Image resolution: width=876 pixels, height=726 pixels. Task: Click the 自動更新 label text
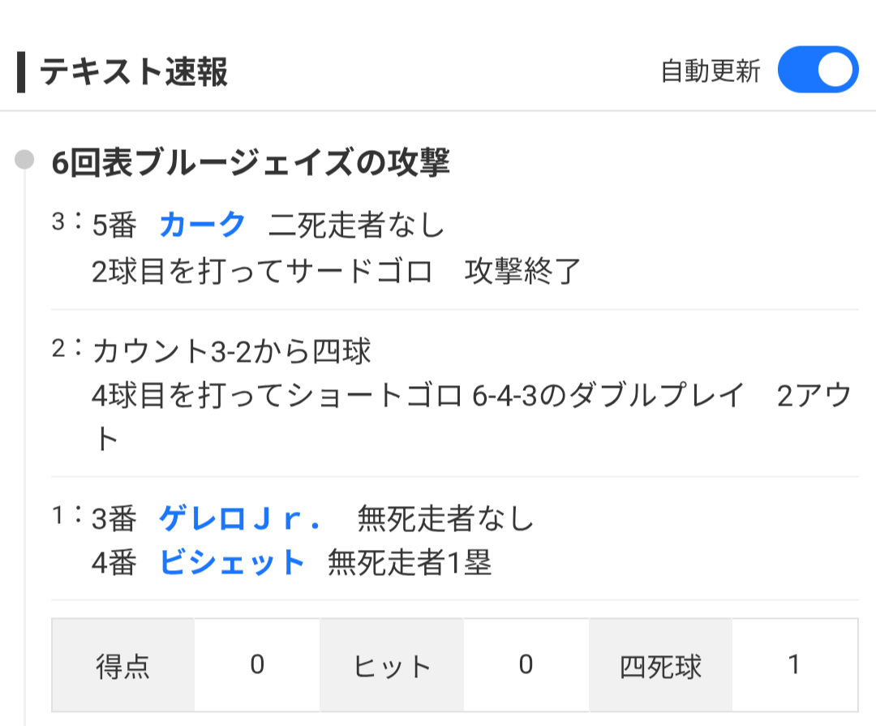coord(711,71)
